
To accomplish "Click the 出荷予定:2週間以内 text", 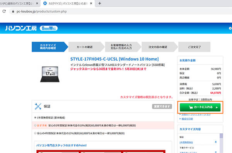I will (x=200, y=99).
